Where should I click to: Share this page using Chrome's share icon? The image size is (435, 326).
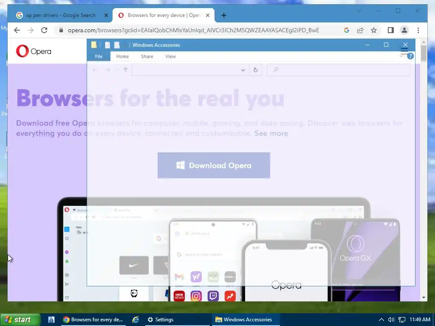click(360, 30)
